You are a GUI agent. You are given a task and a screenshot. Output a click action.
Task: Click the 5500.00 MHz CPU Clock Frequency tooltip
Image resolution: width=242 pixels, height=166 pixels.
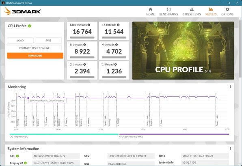pyautogui.click(x=47, y=101)
